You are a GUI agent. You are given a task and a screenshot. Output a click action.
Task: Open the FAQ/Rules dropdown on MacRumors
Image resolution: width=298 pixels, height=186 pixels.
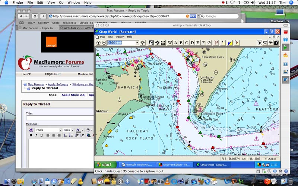tap(53, 74)
